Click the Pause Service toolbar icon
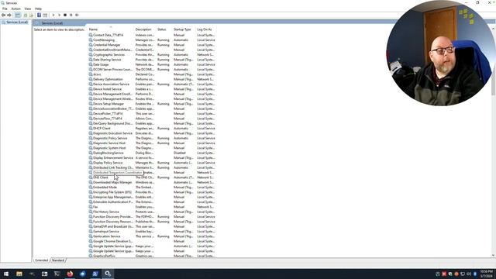This screenshot has width=496, height=279. [x=71, y=15]
